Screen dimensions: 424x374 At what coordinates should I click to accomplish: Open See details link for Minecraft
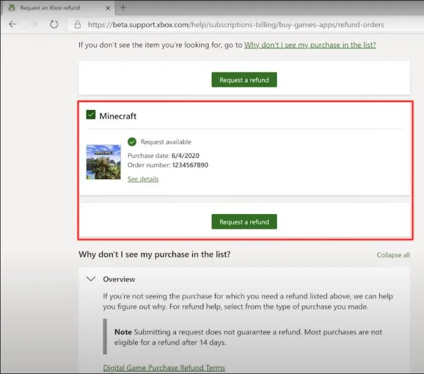(143, 179)
